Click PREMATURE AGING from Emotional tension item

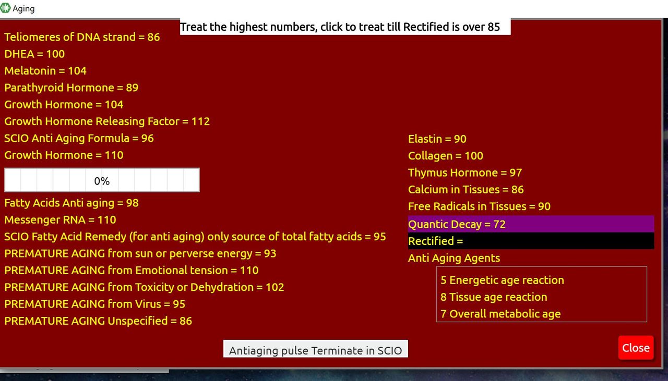coord(132,270)
